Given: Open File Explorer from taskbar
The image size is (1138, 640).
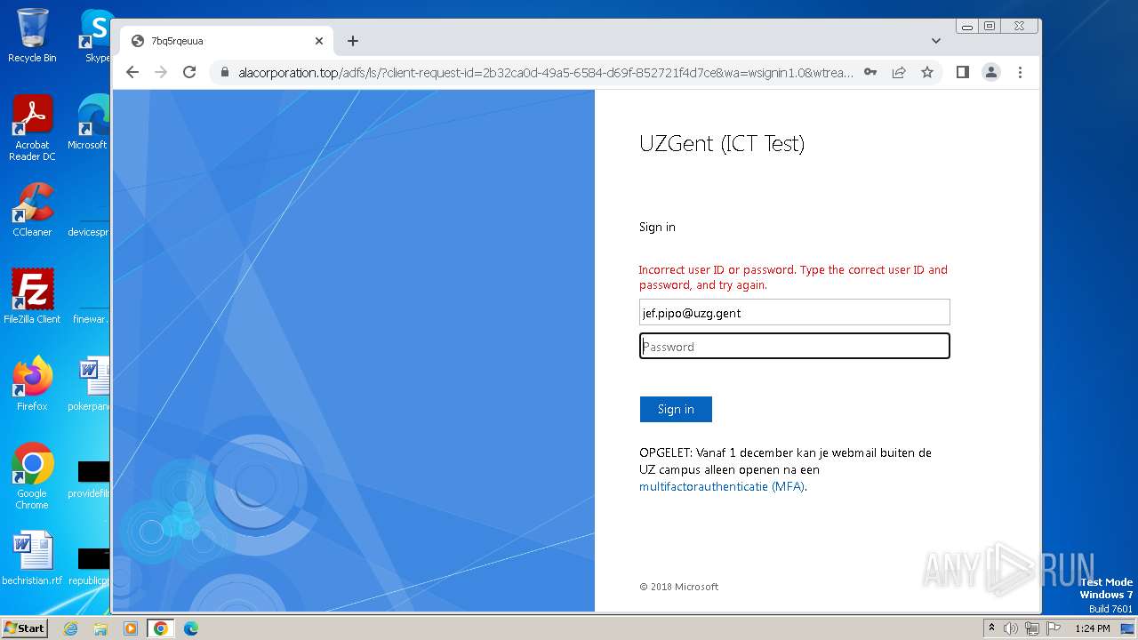Looking at the screenshot, I should [100, 628].
